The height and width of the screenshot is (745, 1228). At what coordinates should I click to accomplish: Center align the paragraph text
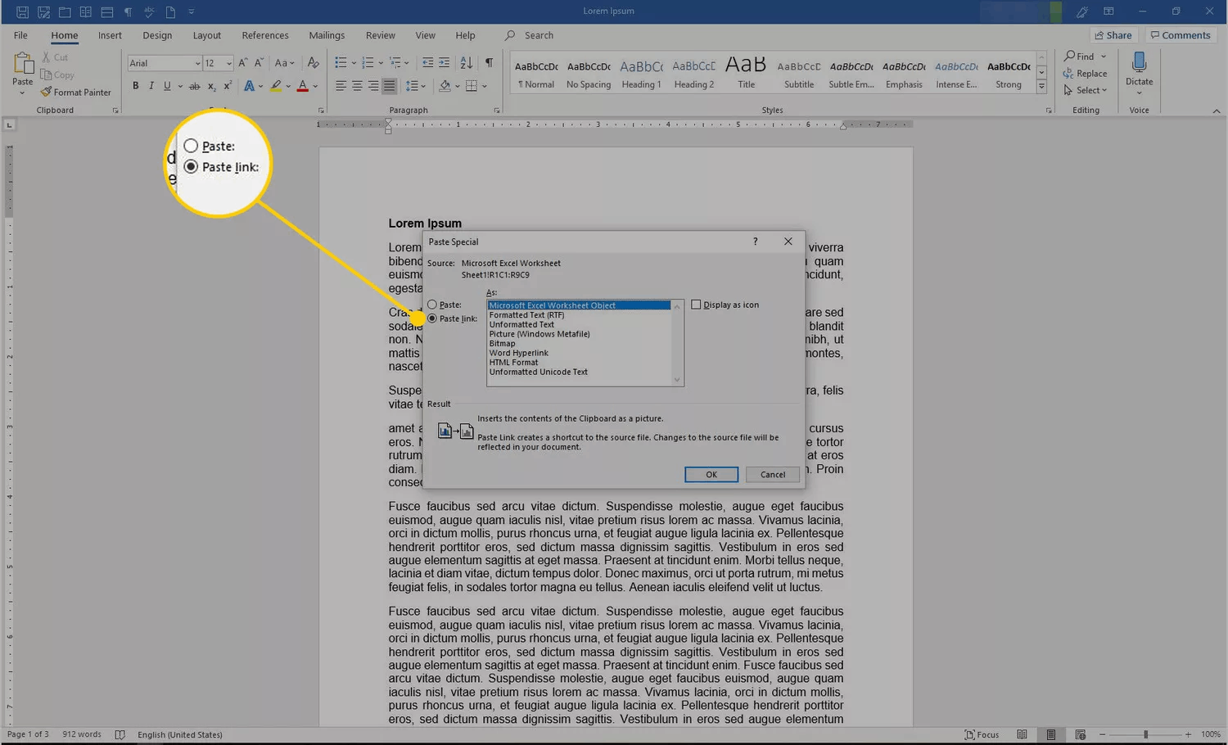(357, 86)
